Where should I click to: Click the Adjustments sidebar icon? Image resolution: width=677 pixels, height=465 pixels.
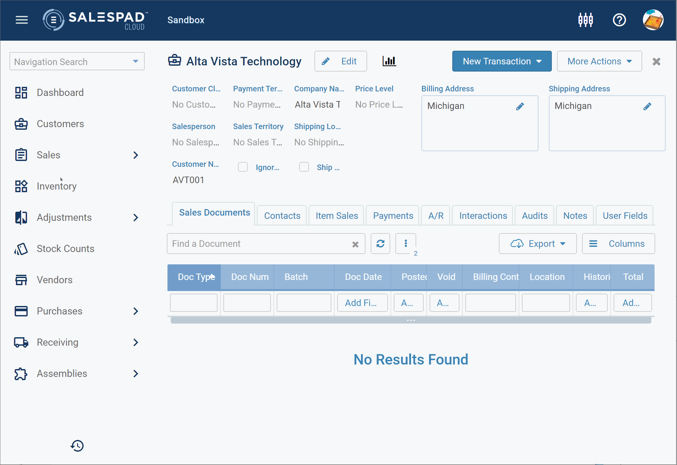click(21, 218)
